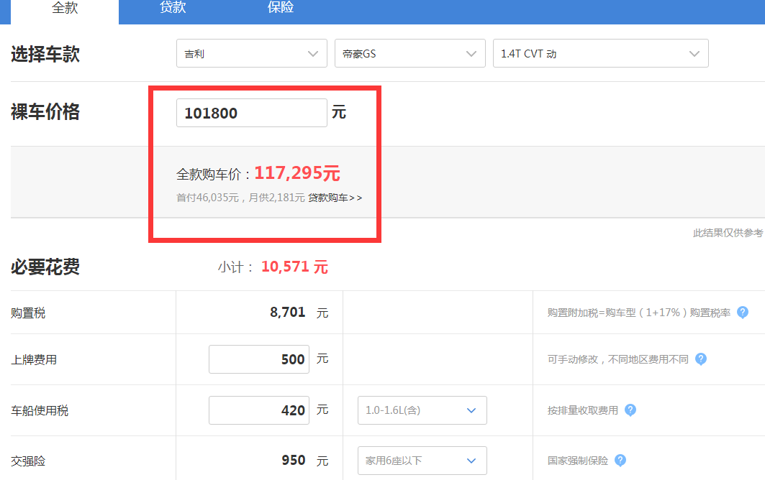Image resolution: width=765 pixels, height=480 pixels.
Task: Follow the 贷款购车>> link
Action: tap(335, 198)
